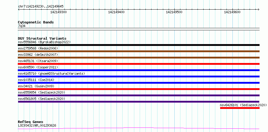268x132 pixels.
Task: Click the RefSeq Genes track heading
Action: 30,122
